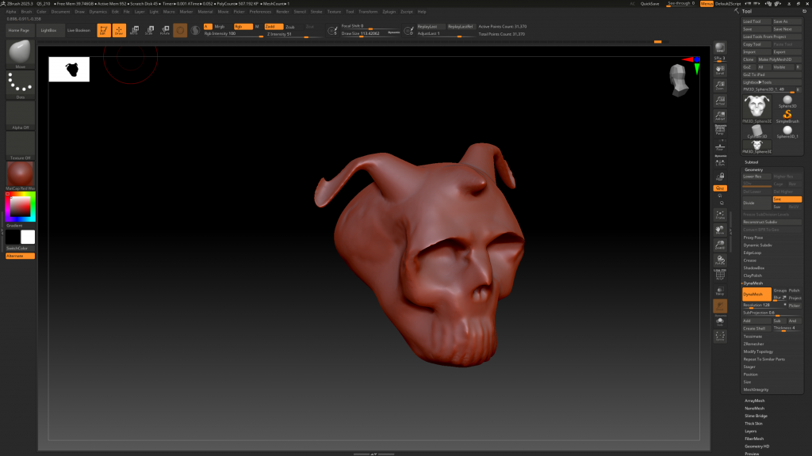The width and height of the screenshot is (812, 456).
Task: Click the Z Intensity slider
Action: 292,34
